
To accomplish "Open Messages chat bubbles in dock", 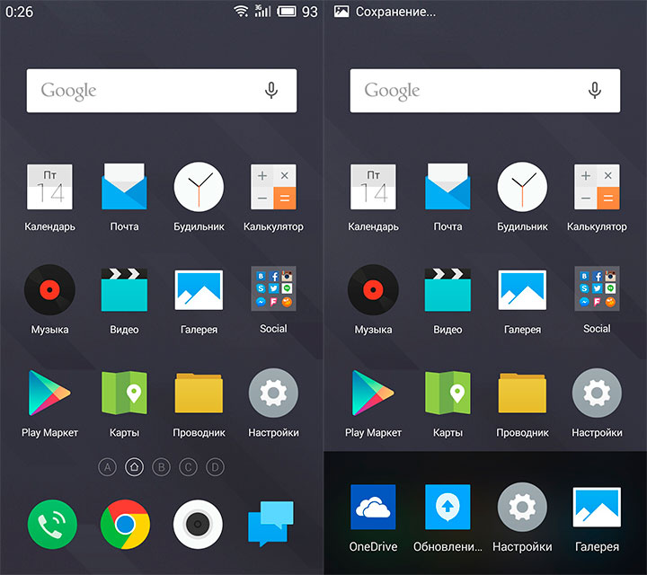I will pyautogui.click(x=270, y=524).
